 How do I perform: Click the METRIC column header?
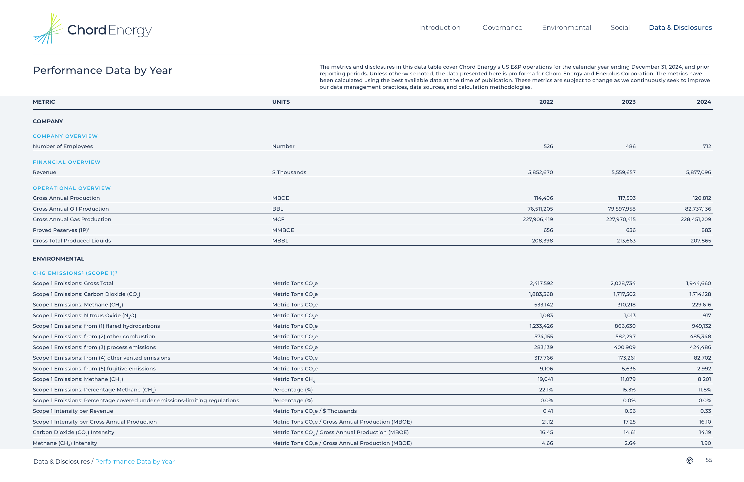(x=44, y=102)
